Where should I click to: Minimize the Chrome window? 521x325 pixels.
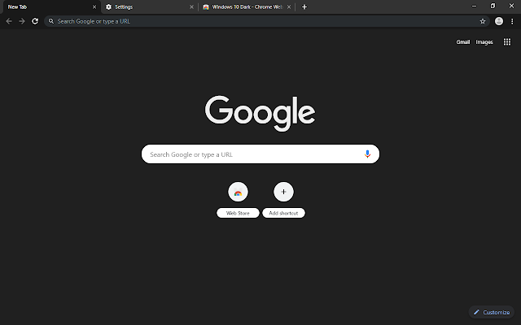pyautogui.click(x=474, y=6)
